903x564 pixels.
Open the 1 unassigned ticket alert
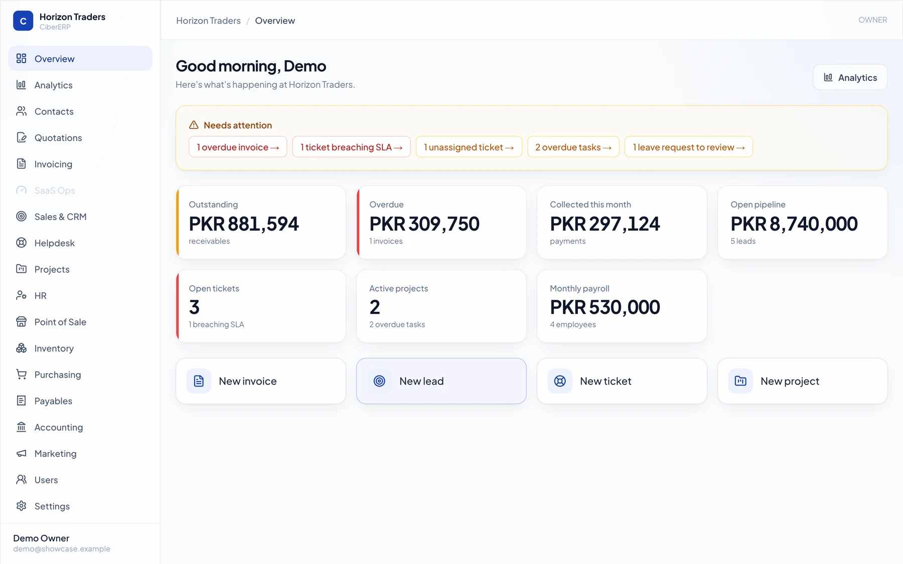(x=469, y=147)
